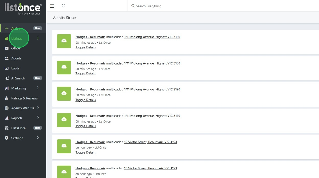Click the DataOnce database icon
Screen dimensions: 319x178
[x=7, y=128]
